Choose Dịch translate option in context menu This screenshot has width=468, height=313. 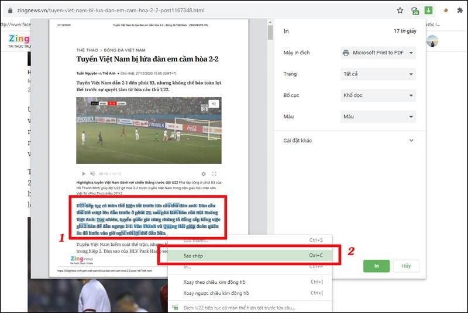250,308
